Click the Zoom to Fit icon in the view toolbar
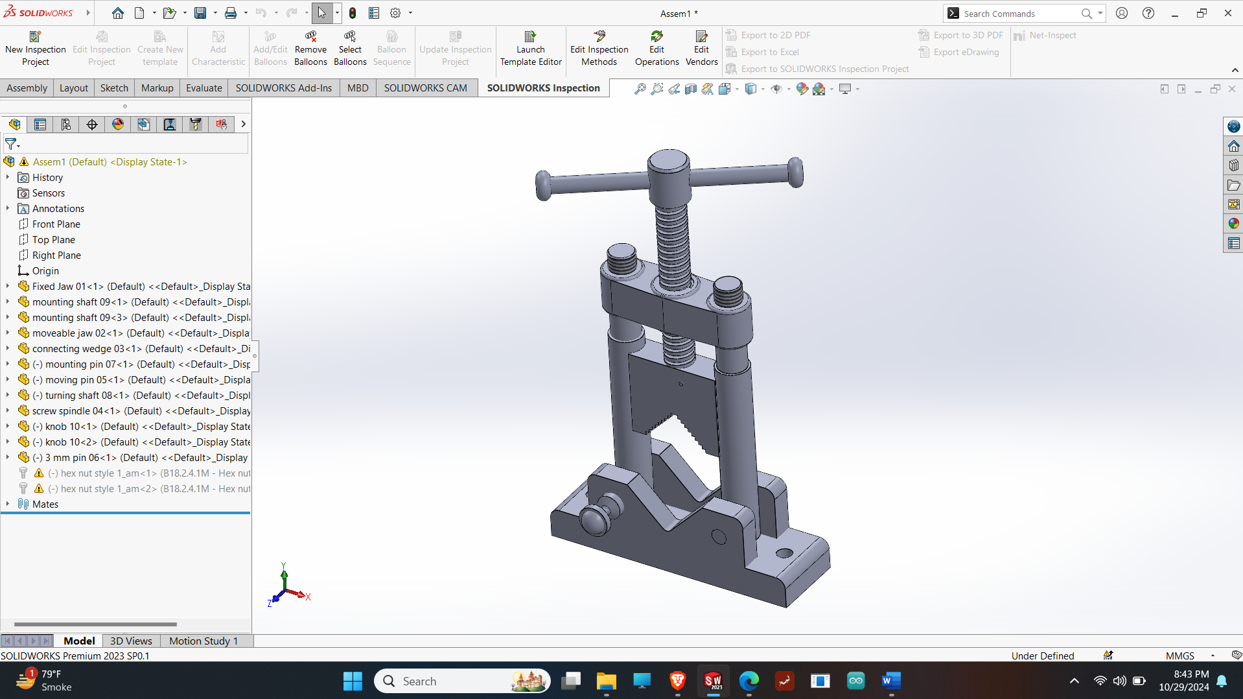This screenshot has height=699, width=1243. (640, 89)
